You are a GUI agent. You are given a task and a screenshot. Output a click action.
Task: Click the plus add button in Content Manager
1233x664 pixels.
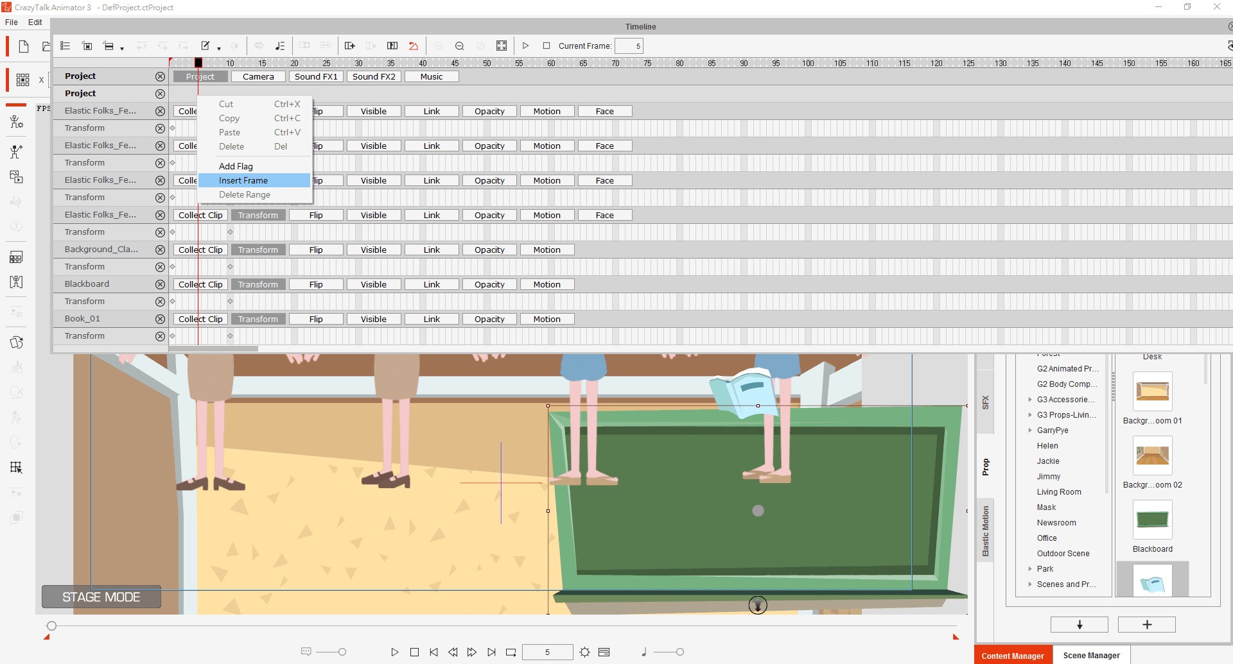(1147, 625)
